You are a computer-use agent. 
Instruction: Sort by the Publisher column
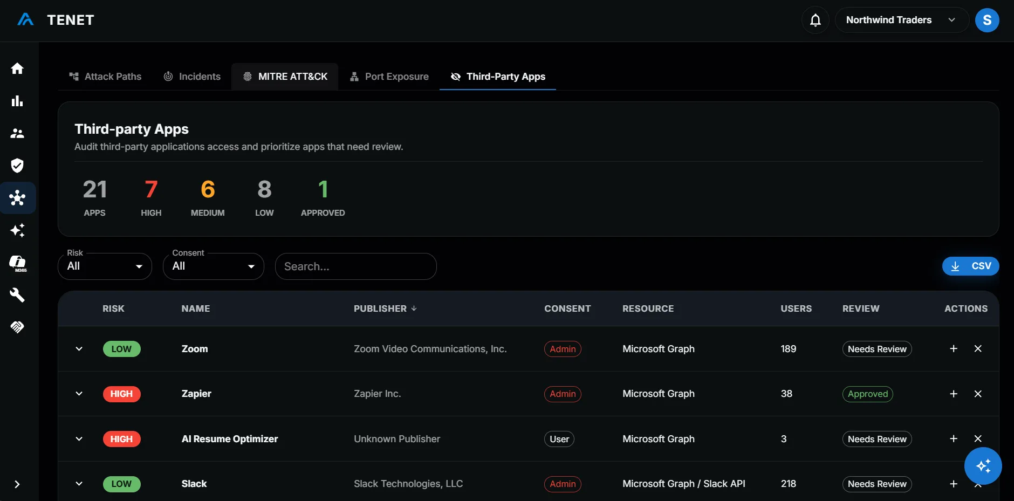point(385,308)
